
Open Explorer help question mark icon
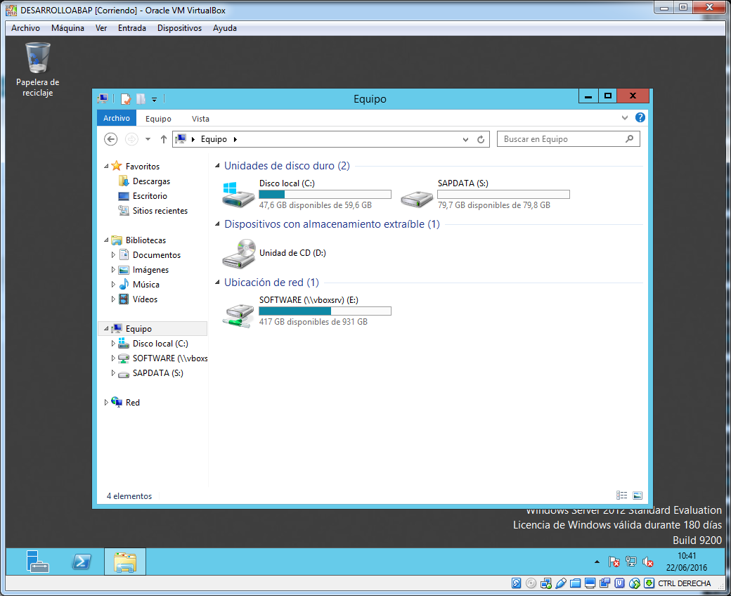click(640, 117)
